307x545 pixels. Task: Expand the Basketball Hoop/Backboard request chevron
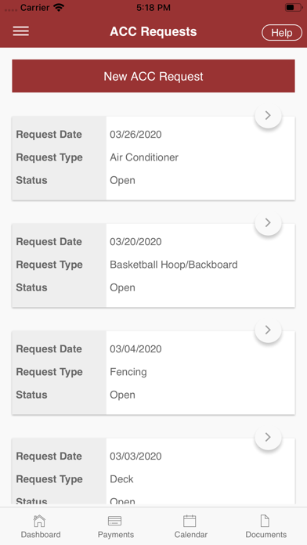(x=268, y=223)
